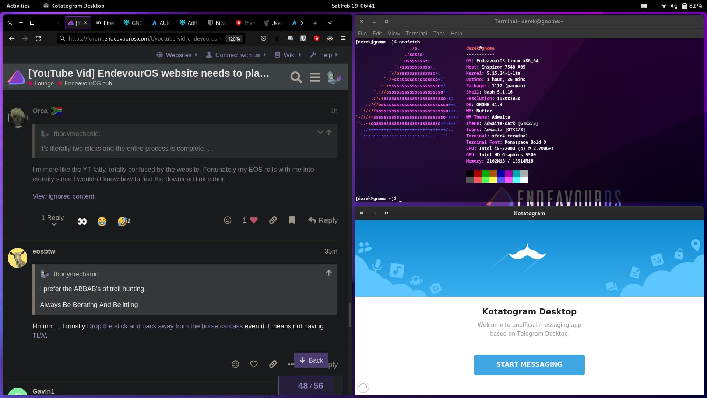Screen dimensions: 707x398
Task: Like eosbtw's post with the heart icon
Action: click(x=254, y=364)
